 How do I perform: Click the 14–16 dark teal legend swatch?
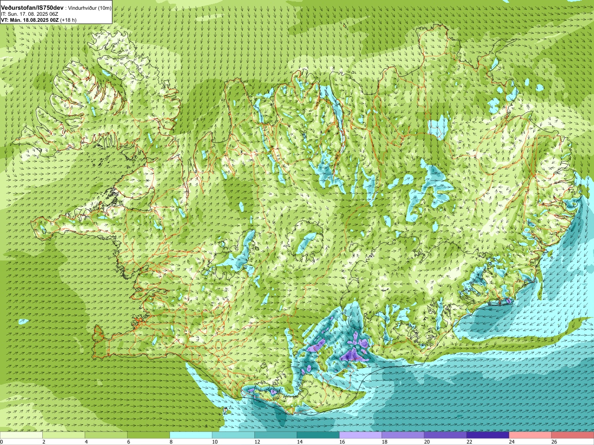(x=318, y=435)
